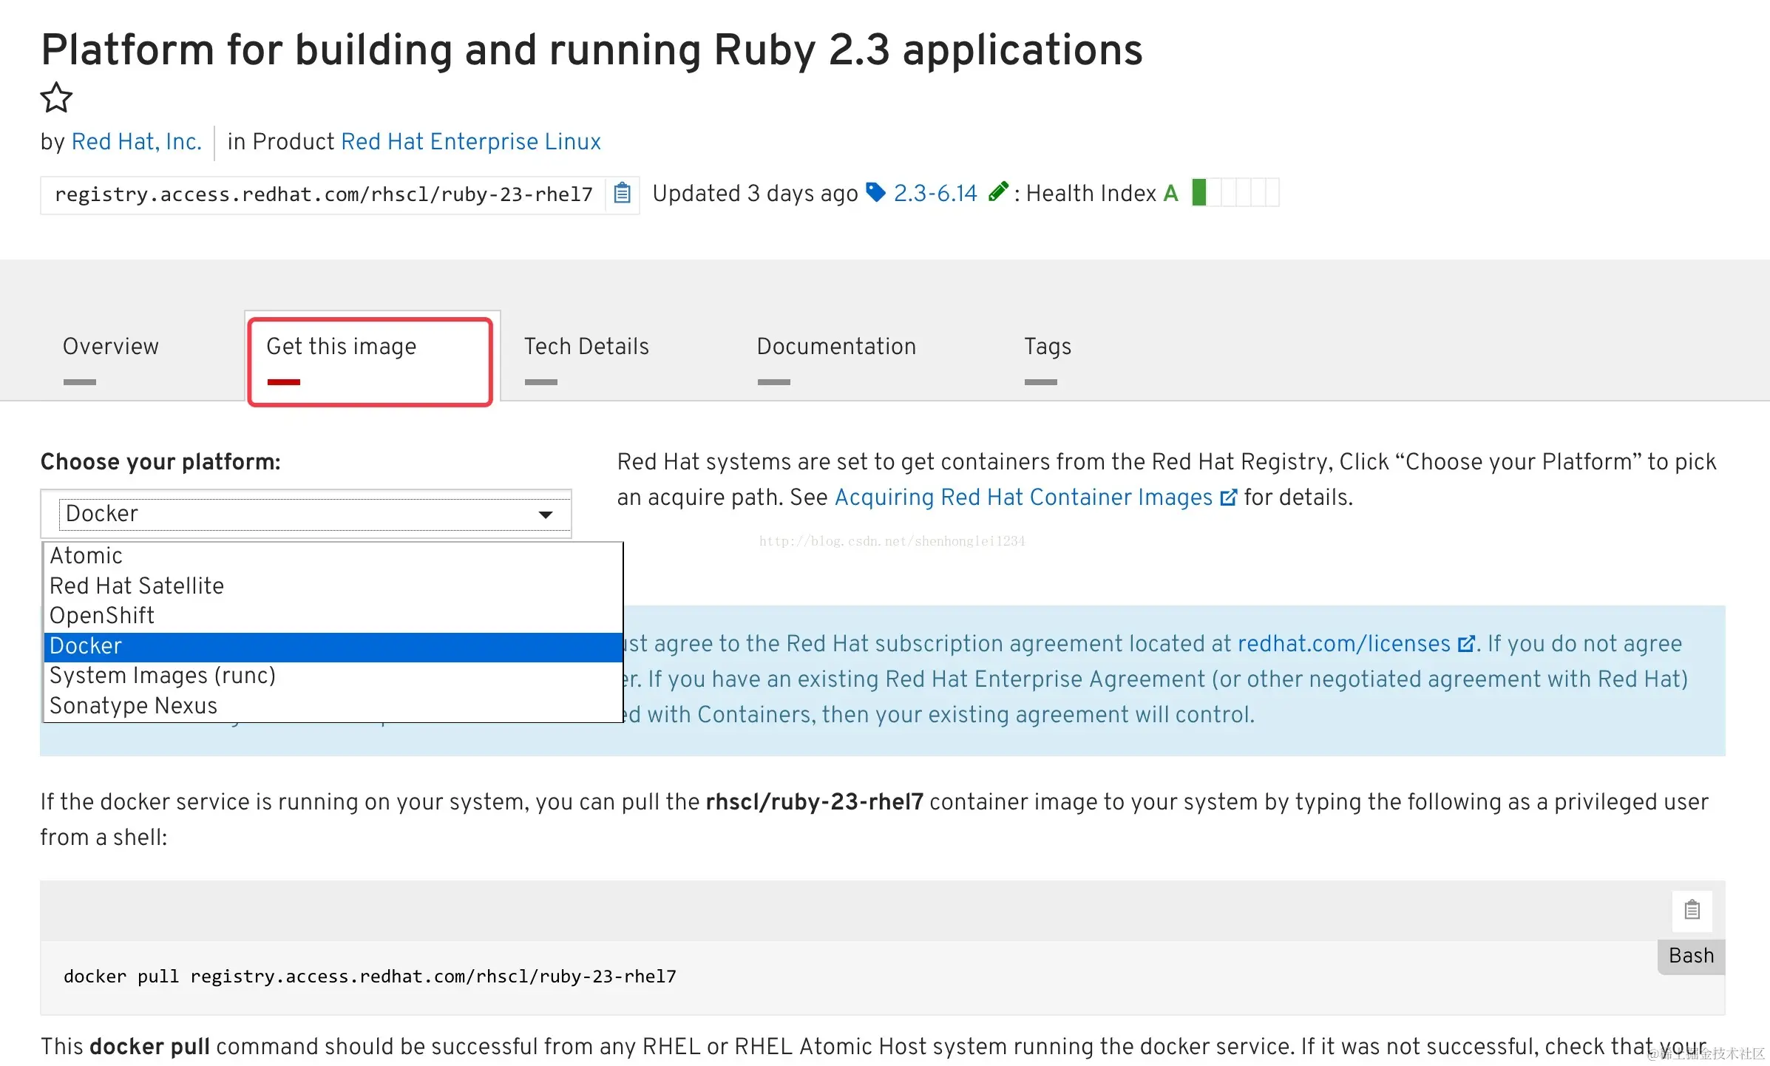
Task: Switch to the Tech Details tab
Action: click(586, 347)
